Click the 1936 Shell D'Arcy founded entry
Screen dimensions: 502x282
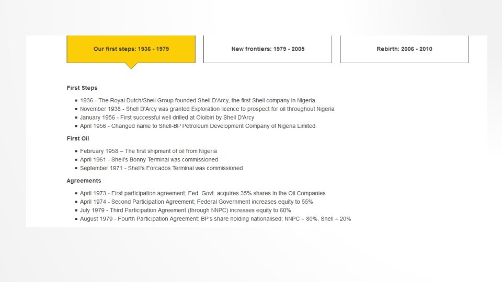coord(198,100)
